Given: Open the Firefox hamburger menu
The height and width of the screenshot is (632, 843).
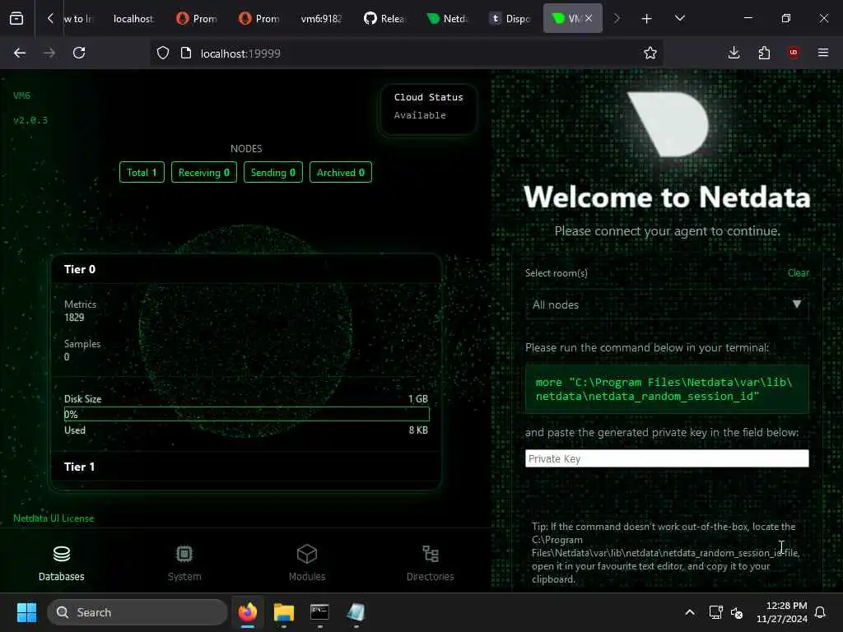Looking at the screenshot, I should coord(823,53).
